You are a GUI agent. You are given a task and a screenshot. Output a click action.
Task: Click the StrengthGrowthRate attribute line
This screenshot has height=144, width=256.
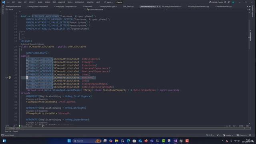[67, 84]
